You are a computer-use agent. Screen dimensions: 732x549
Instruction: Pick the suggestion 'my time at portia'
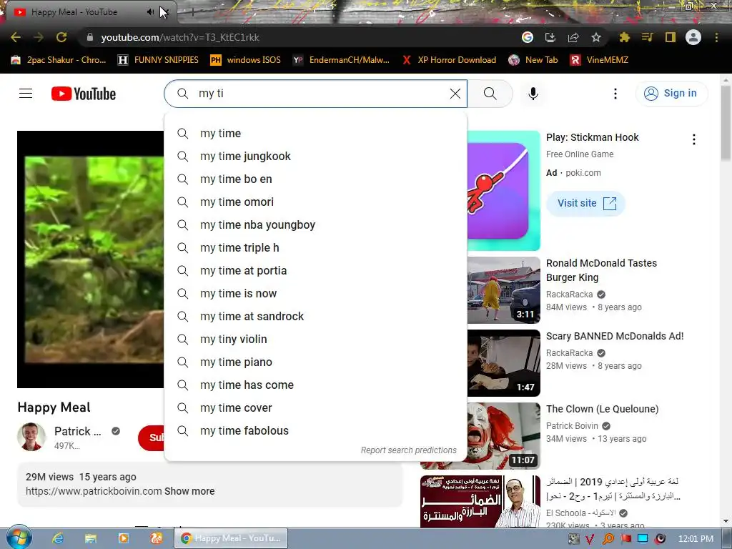pos(315,270)
